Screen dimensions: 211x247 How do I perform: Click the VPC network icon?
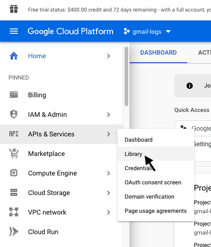[x=14, y=212]
